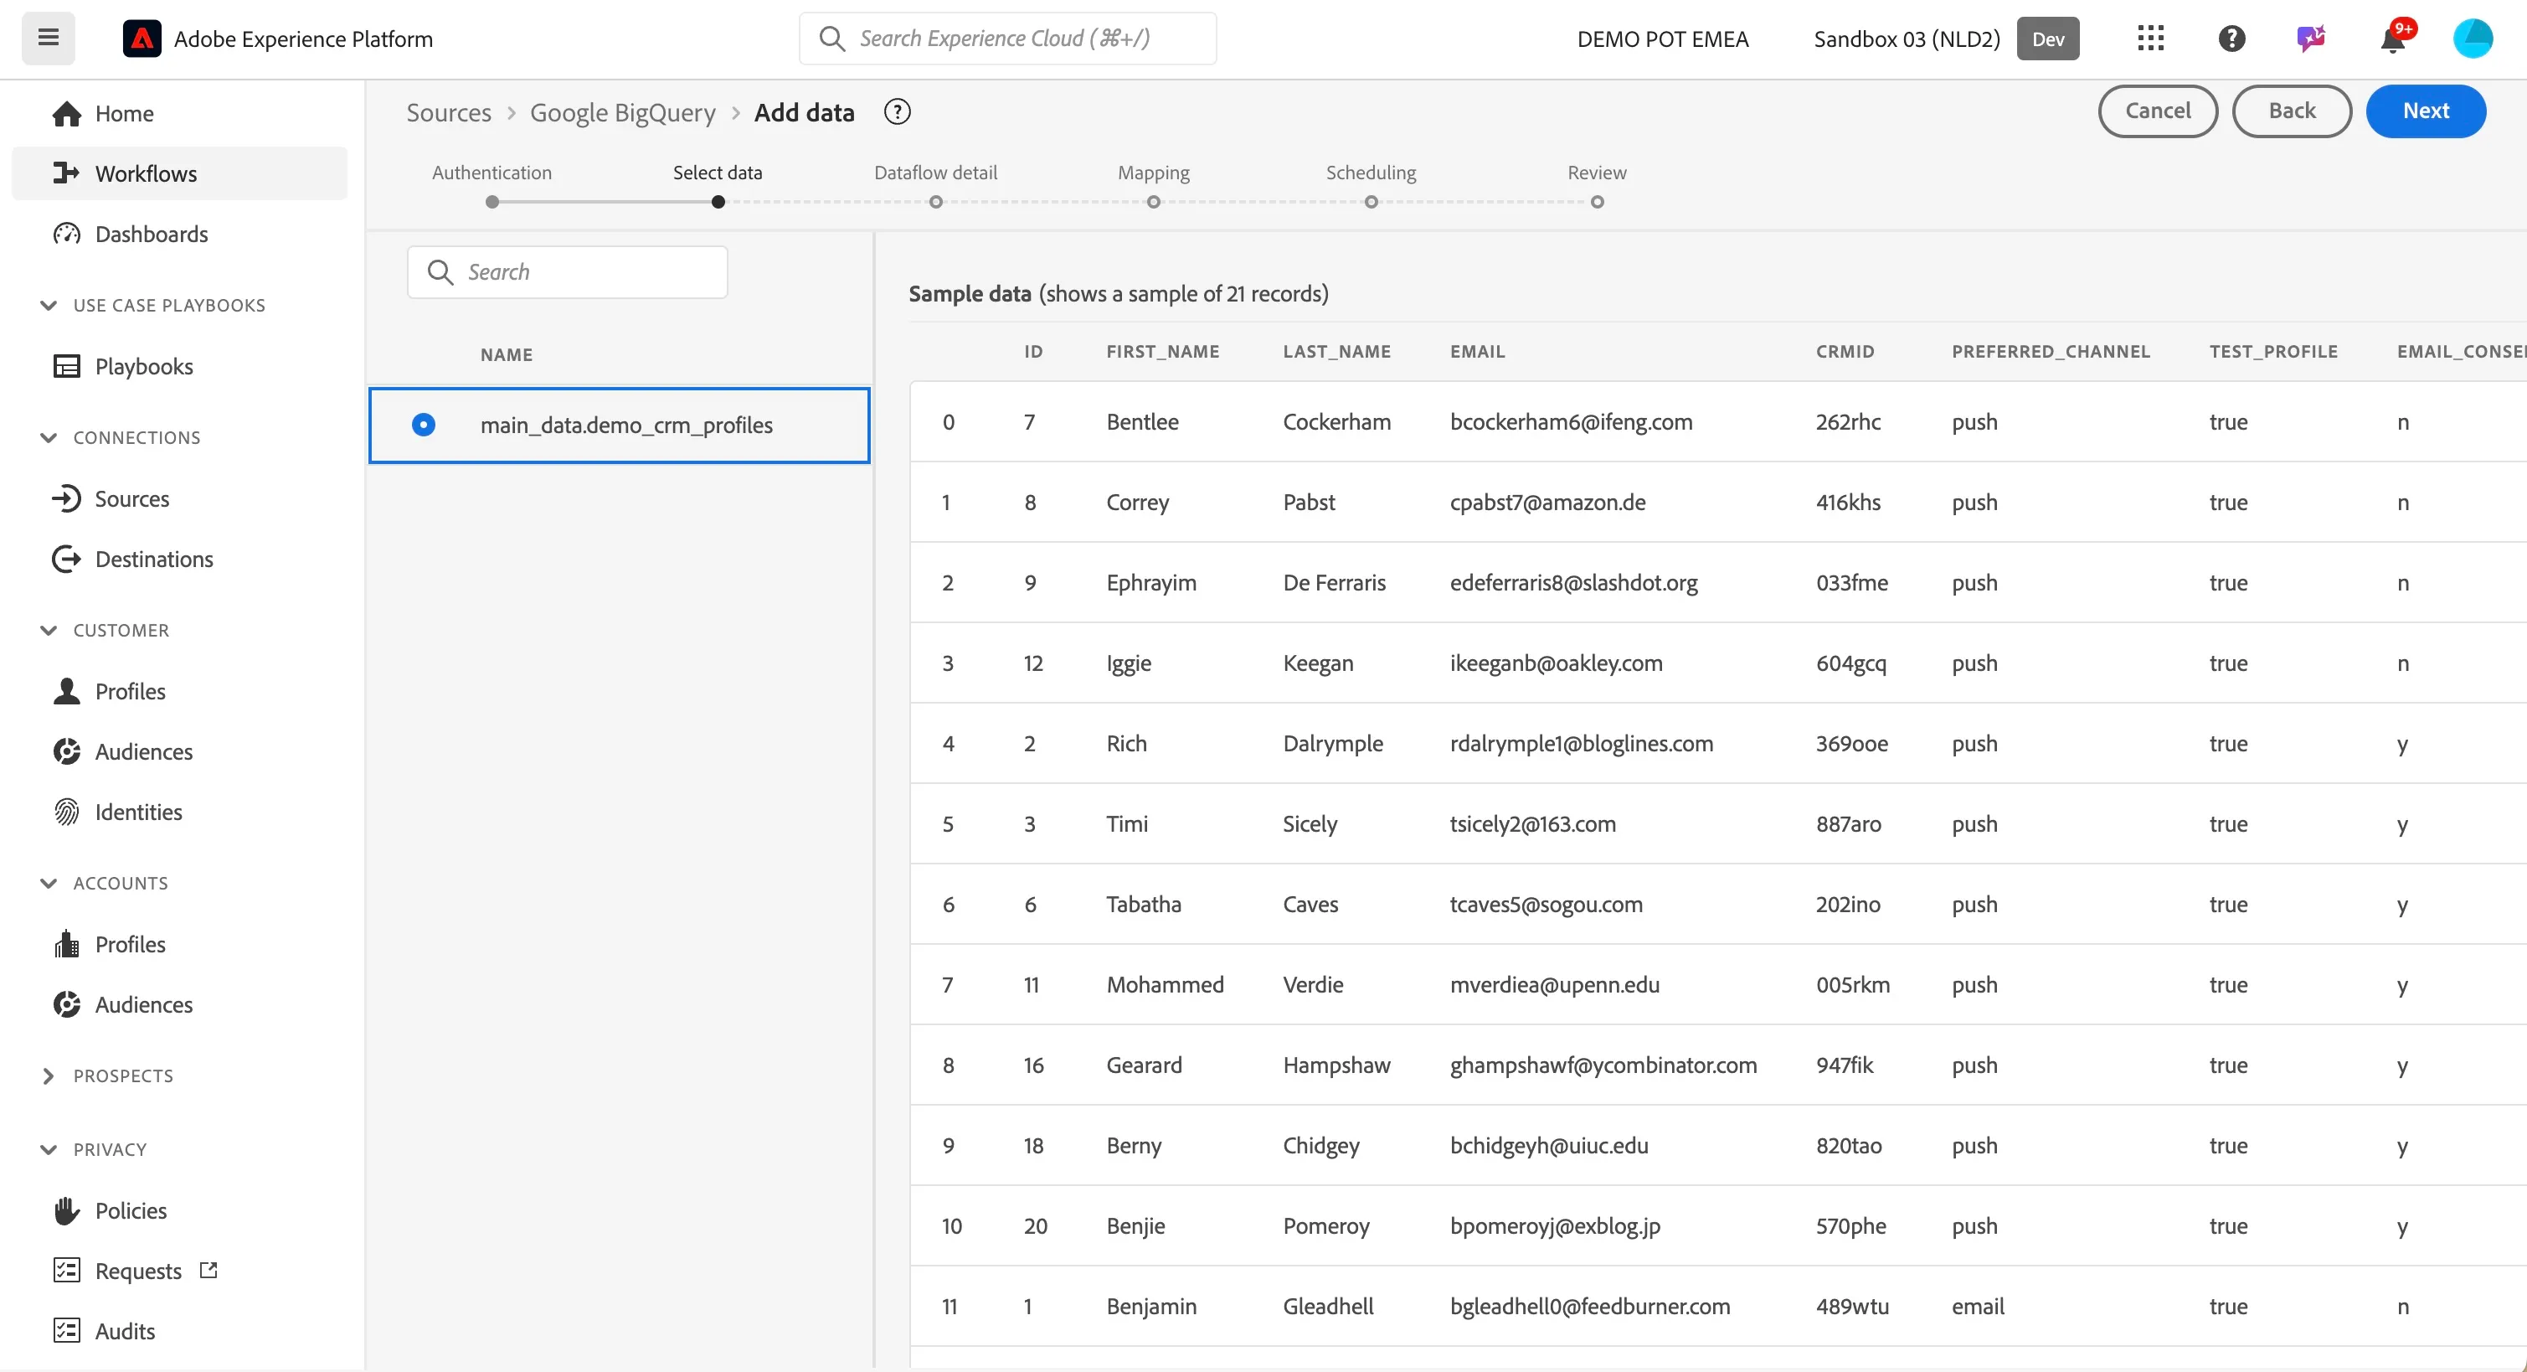Collapse the Privacy section
The width and height of the screenshot is (2527, 1372).
coord(48,1149)
